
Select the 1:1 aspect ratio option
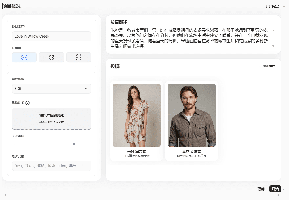pos(51,57)
